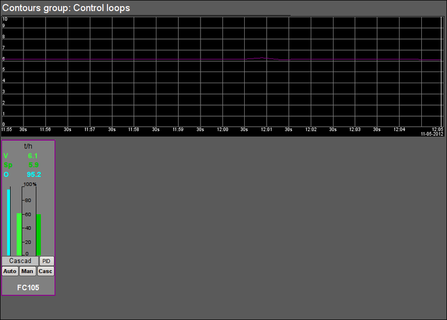The width and height of the screenshot is (447, 320).
Task: Click the 12:03 time axis label
Action: point(355,130)
